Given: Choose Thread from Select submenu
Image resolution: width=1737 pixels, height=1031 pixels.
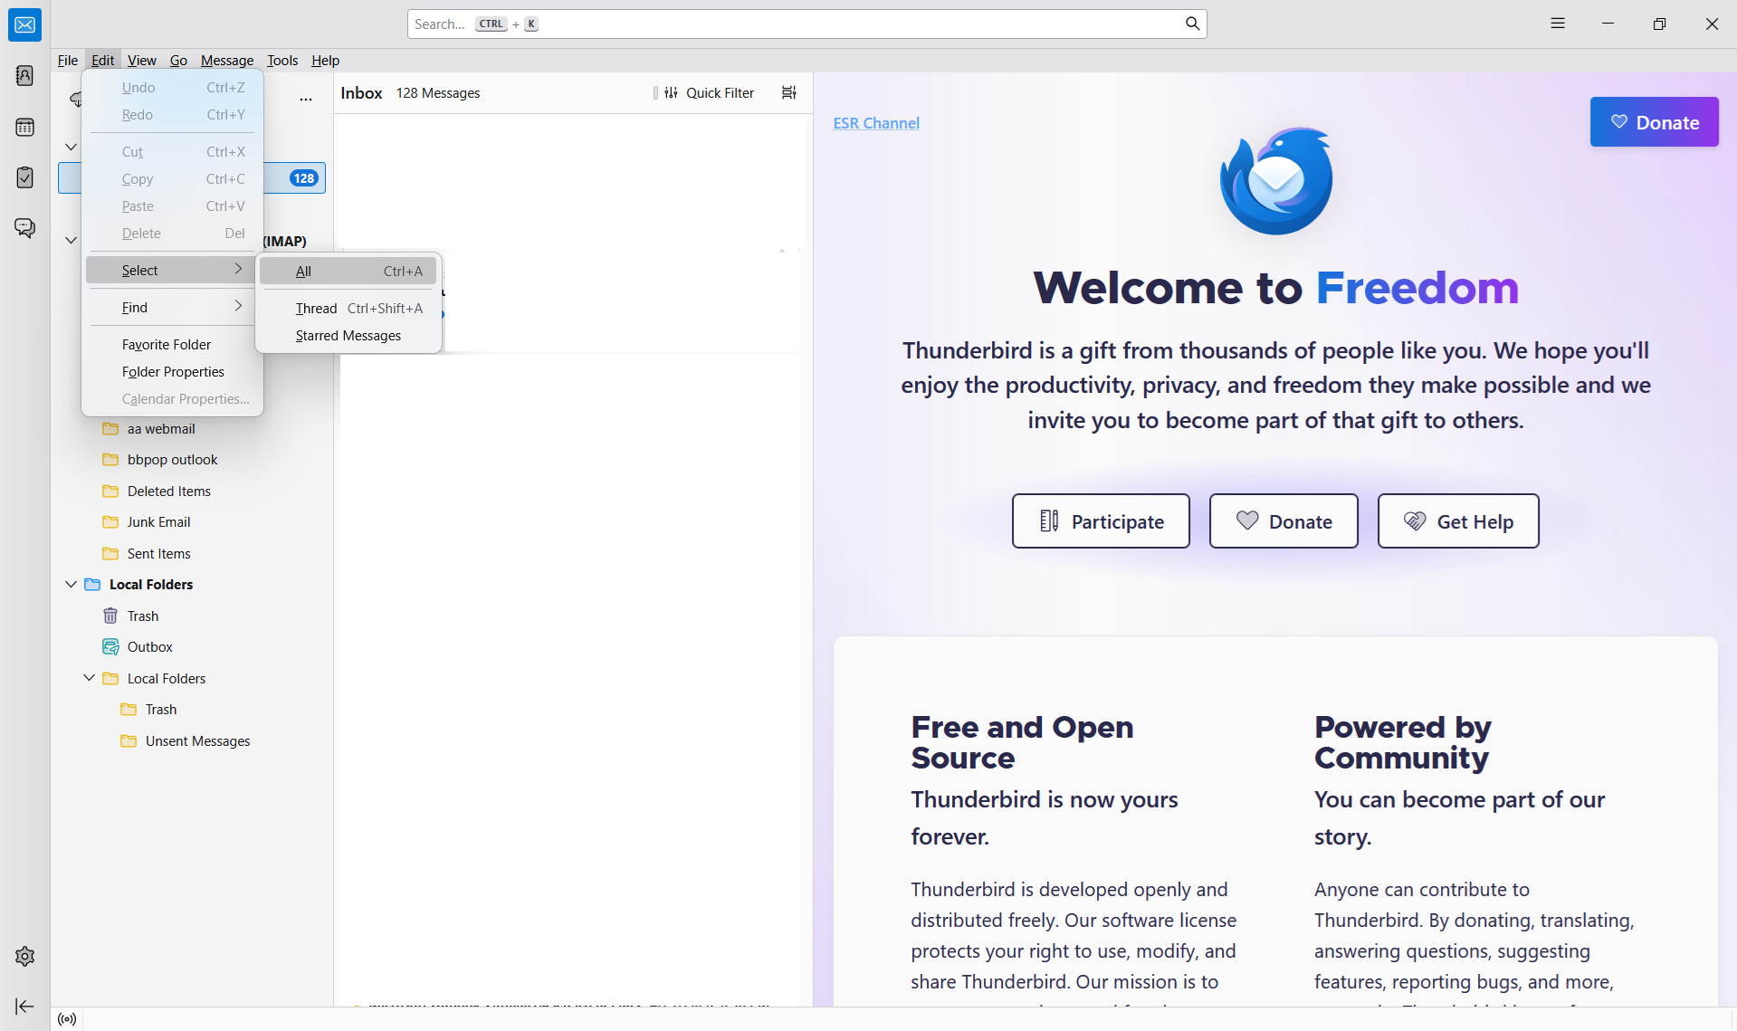Looking at the screenshot, I should 348,309.
